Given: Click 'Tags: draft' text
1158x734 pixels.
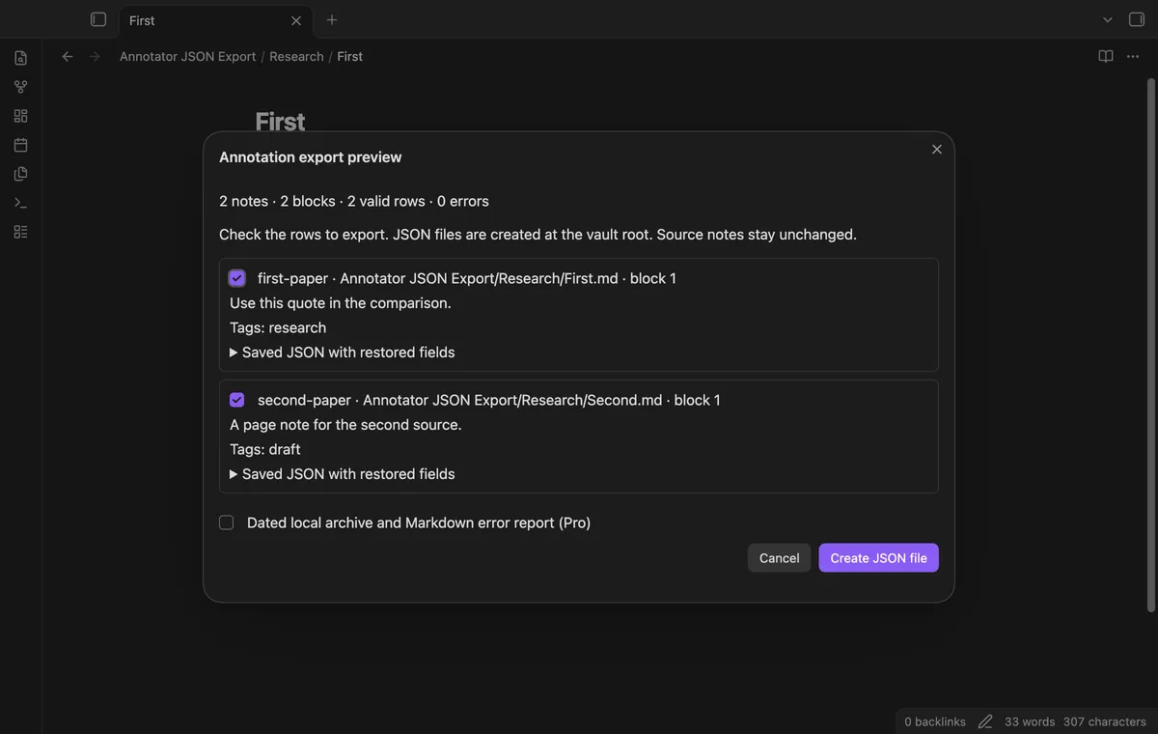Looking at the screenshot, I should click(x=265, y=449).
